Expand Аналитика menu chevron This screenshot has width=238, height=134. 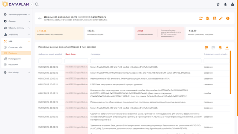(x=29, y=35)
